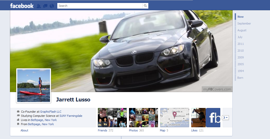The height and width of the screenshot is (139, 270).
Task: Open the Likes 121 link
Action: pyautogui.click(x=197, y=130)
